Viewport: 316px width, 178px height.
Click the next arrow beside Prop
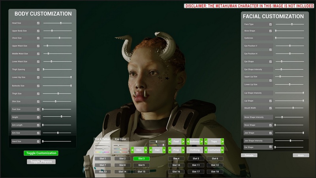[x=183, y=150]
